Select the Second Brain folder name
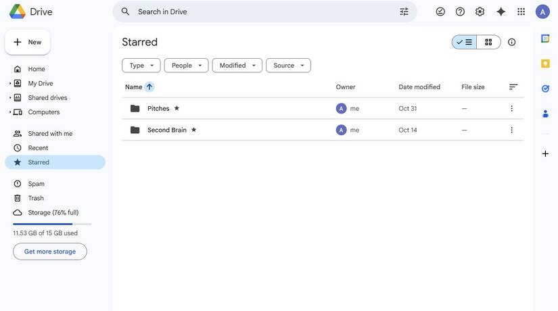The width and height of the screenshot is (558, 311). (x=167, y=130)
